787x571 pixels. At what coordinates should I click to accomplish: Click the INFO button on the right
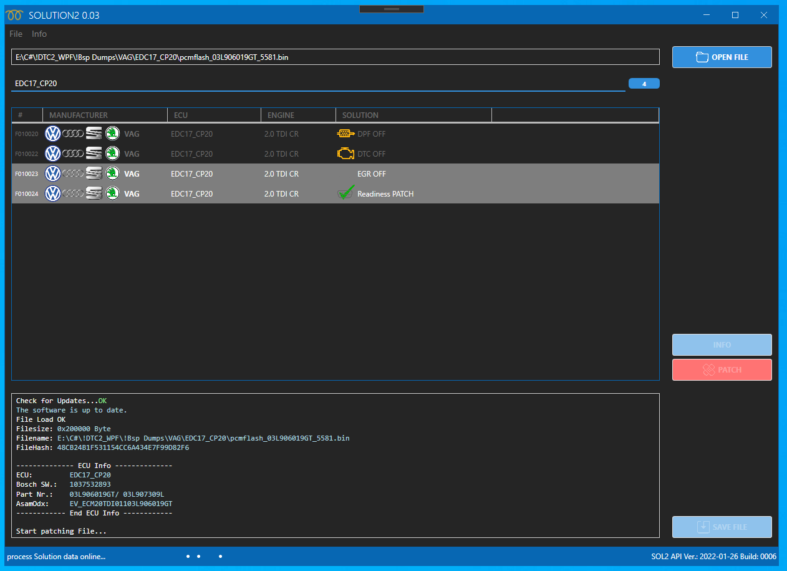coord(722,344)
